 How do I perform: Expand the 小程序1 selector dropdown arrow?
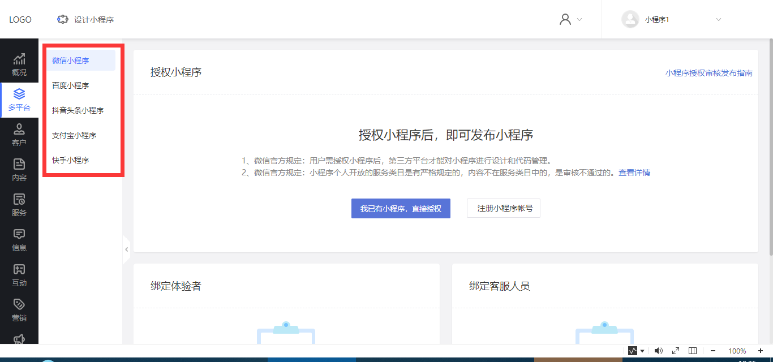point(719,19)
